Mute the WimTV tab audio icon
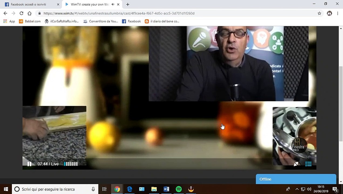The height and width of the screenshot is (194, 343). click(113, 4)
